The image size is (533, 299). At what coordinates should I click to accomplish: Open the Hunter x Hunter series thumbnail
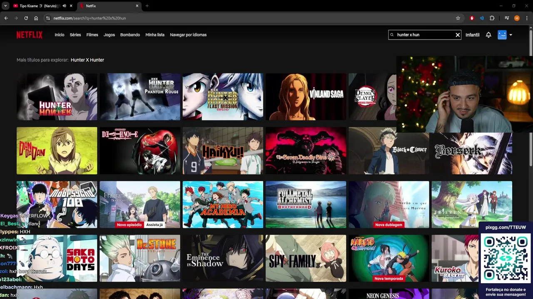click(x=57, y=97)
